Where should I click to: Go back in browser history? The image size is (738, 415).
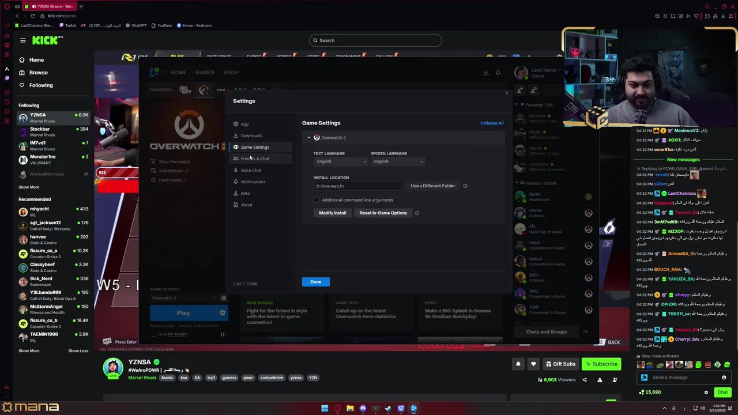point(17,16)
